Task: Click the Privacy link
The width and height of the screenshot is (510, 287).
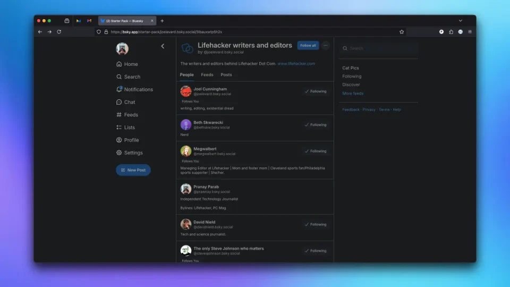Action: click(369, 109)
